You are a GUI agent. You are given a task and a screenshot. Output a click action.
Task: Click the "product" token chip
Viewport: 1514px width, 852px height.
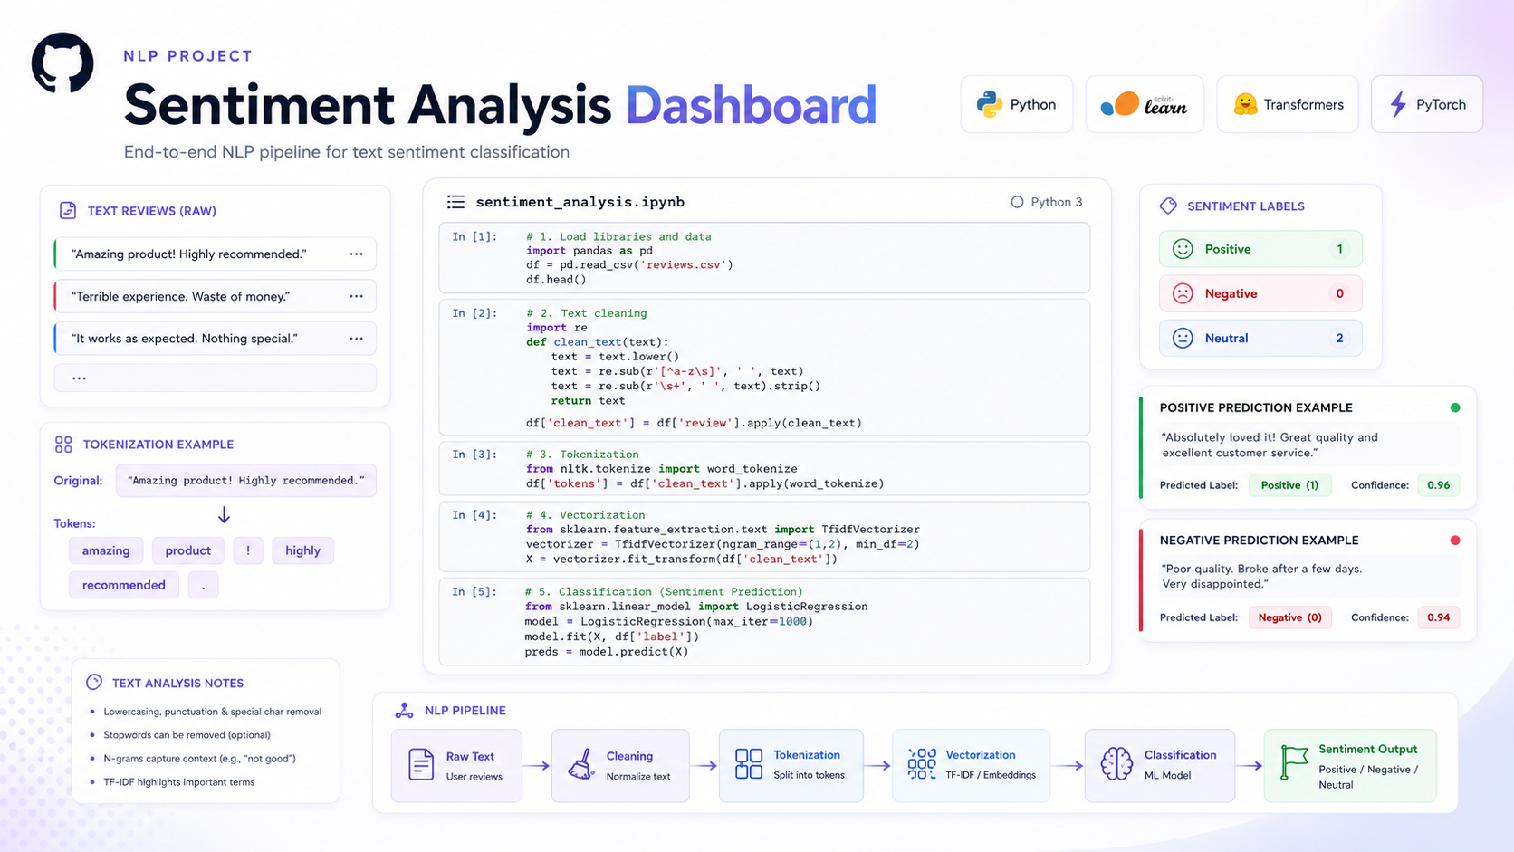tap(188, 550)
